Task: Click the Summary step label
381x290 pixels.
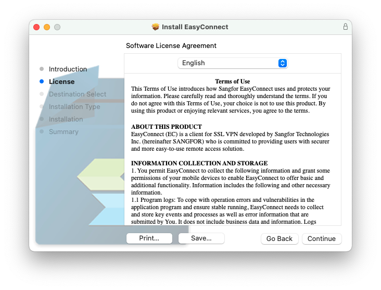Action: 63,132
